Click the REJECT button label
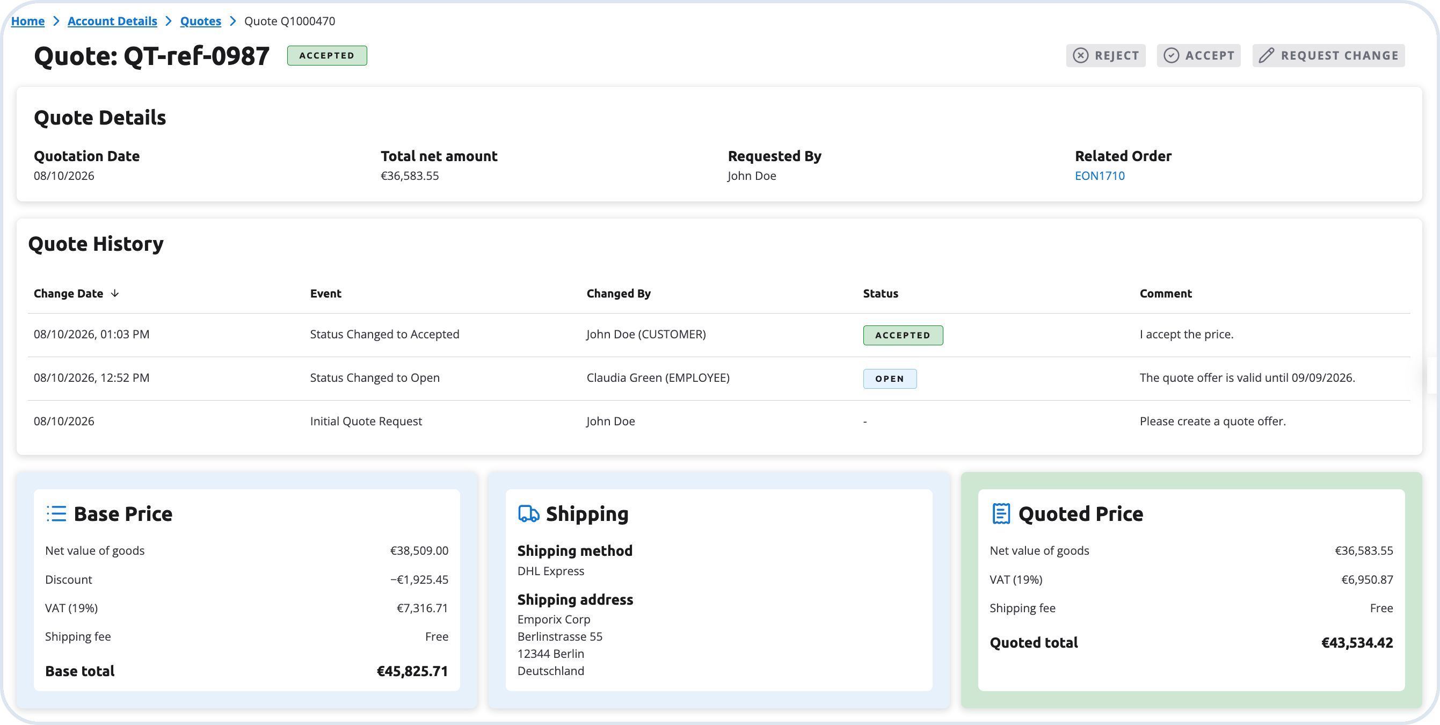 (1116, 55)
